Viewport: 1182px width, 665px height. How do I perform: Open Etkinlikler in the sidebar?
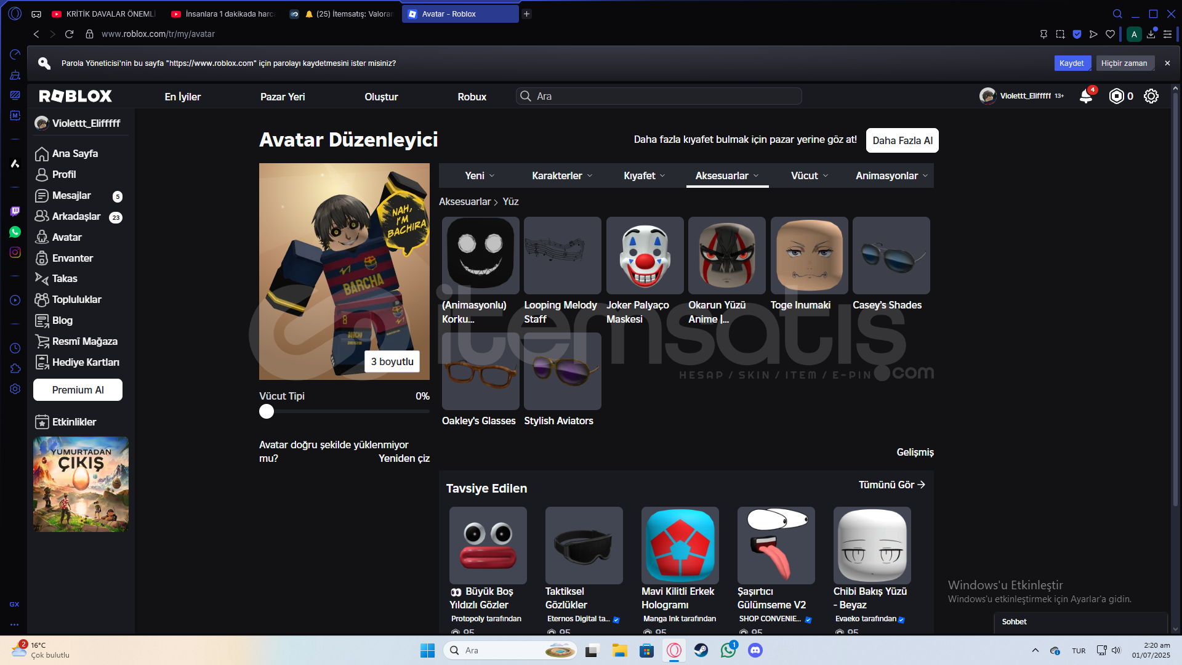coord(66,422)
